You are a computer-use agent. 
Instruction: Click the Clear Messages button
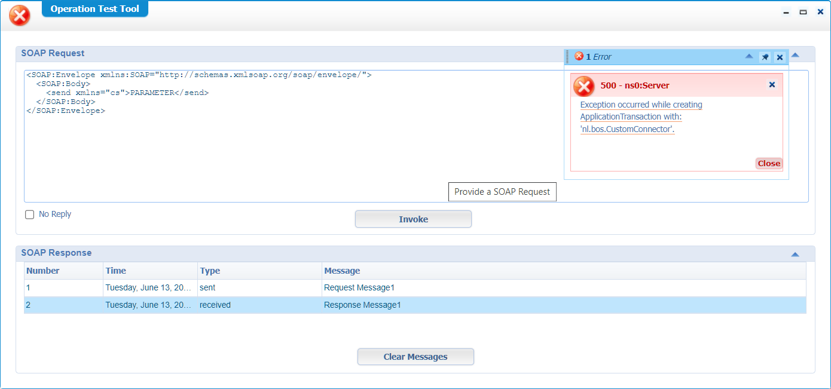click(415, 357)
